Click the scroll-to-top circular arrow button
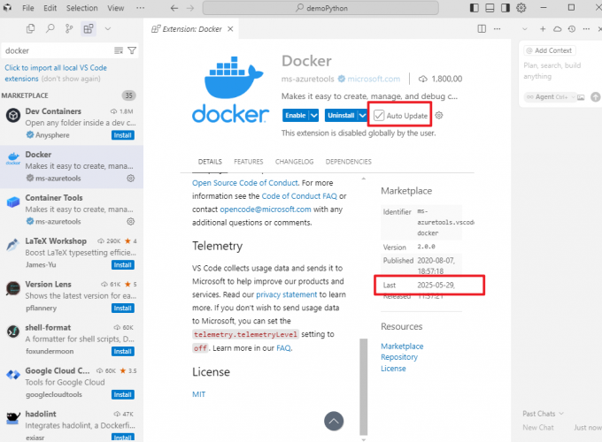This screenshot has width=602, height=442. tap(334, 421)
